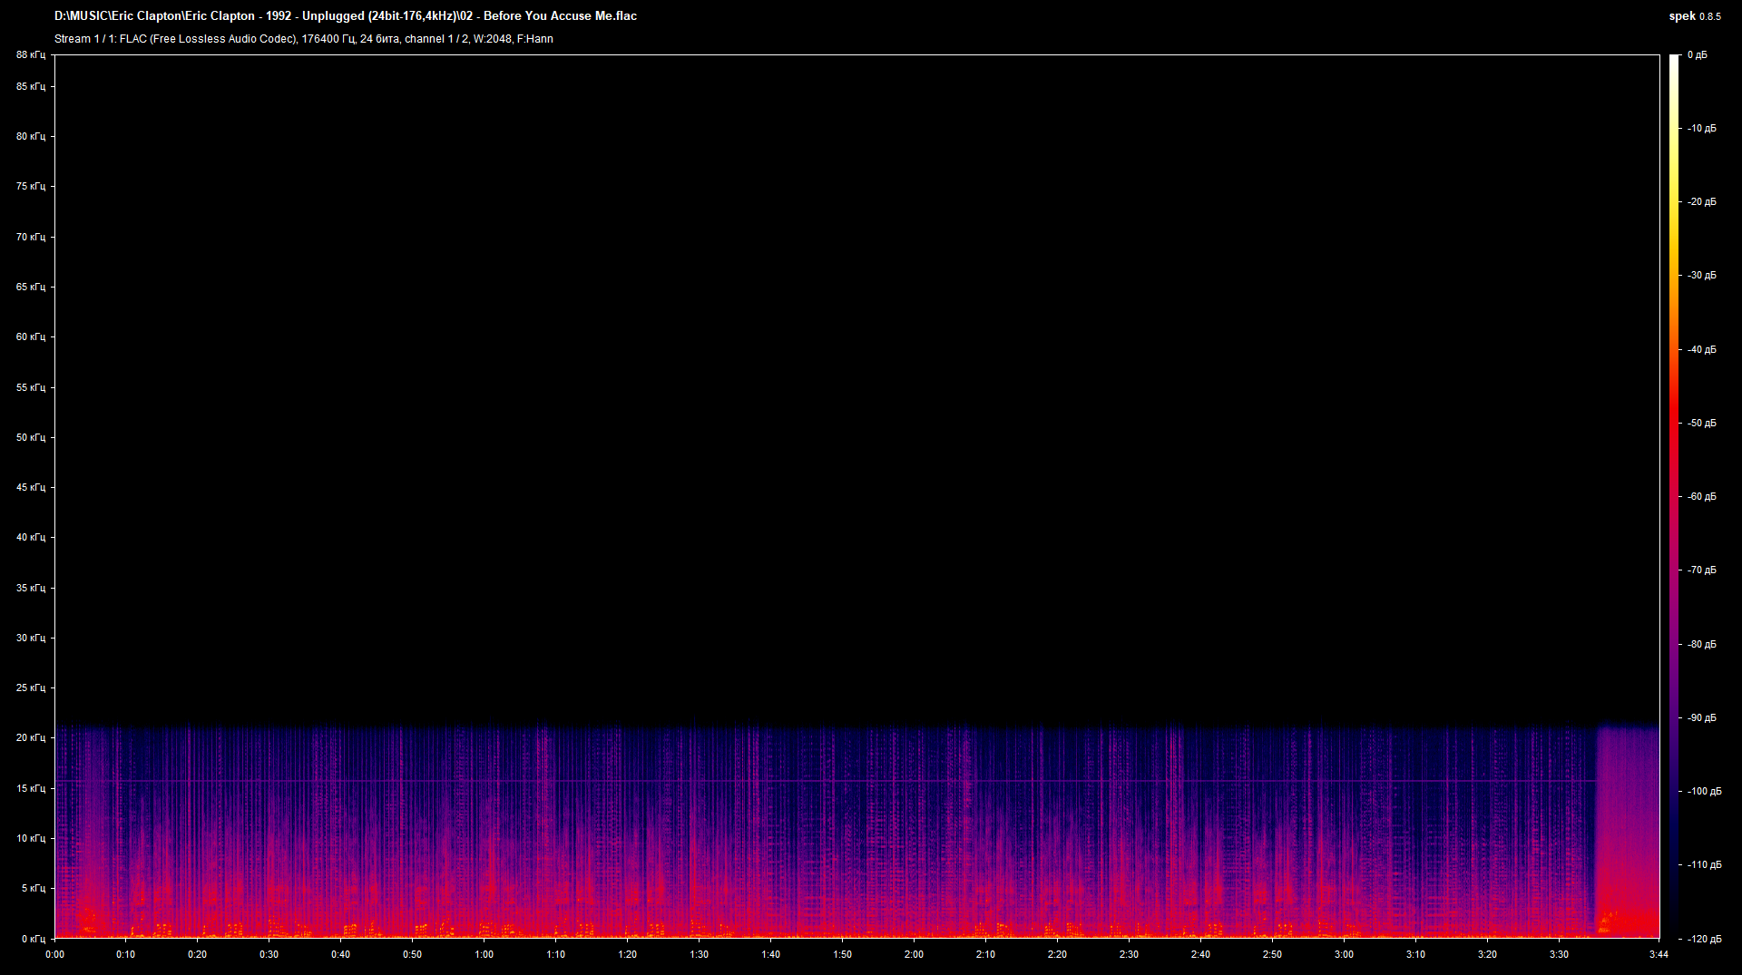The width and height of the screenshot is (1742, 975).
Task: Click the spek 0.8.5 version label
Action: [x=1694, y=16]
